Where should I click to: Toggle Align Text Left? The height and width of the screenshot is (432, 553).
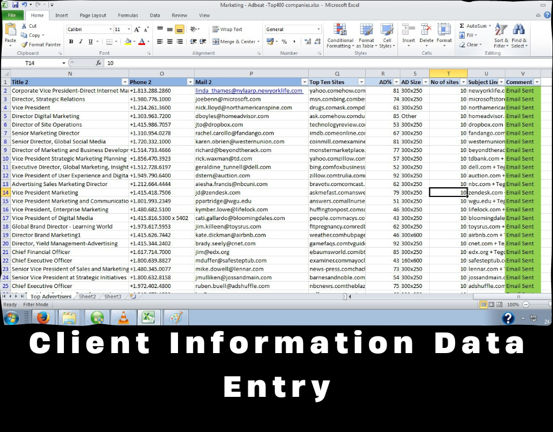point(160,41)
